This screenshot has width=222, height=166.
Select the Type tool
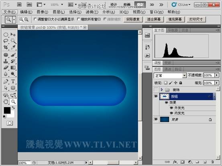click(13, 81)
